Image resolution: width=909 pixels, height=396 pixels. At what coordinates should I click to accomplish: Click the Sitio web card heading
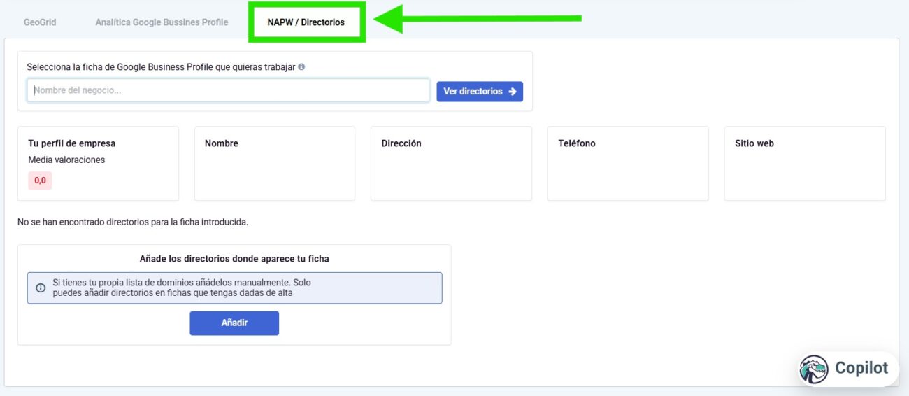point(754,143)
